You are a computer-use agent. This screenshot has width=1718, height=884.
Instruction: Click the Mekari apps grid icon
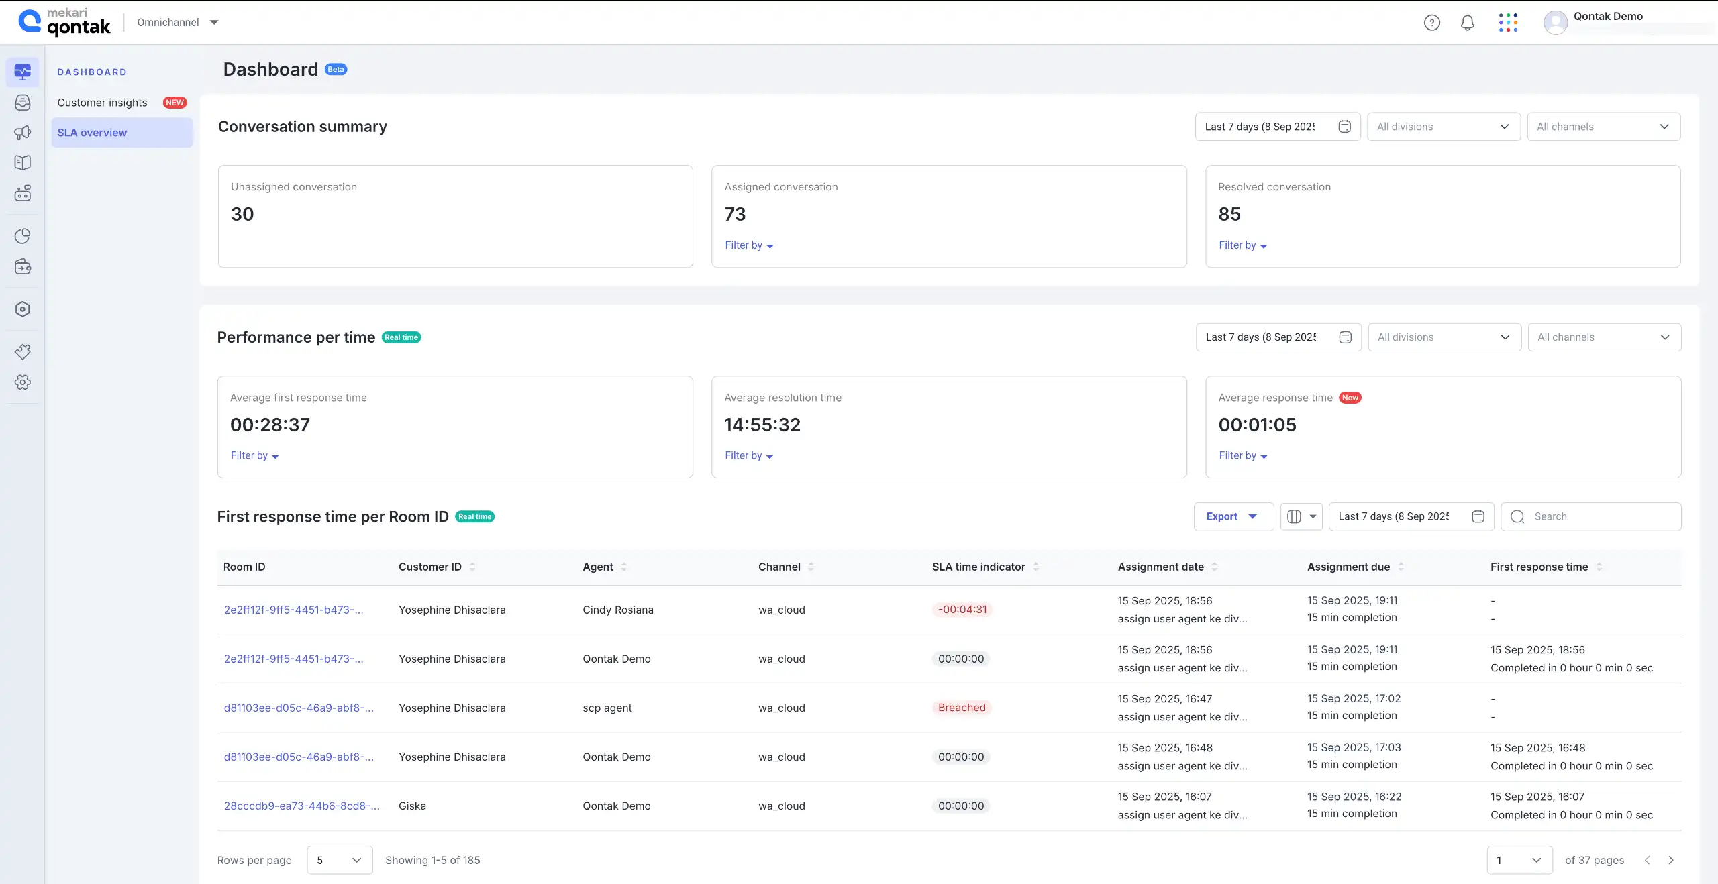point(1509,22)
